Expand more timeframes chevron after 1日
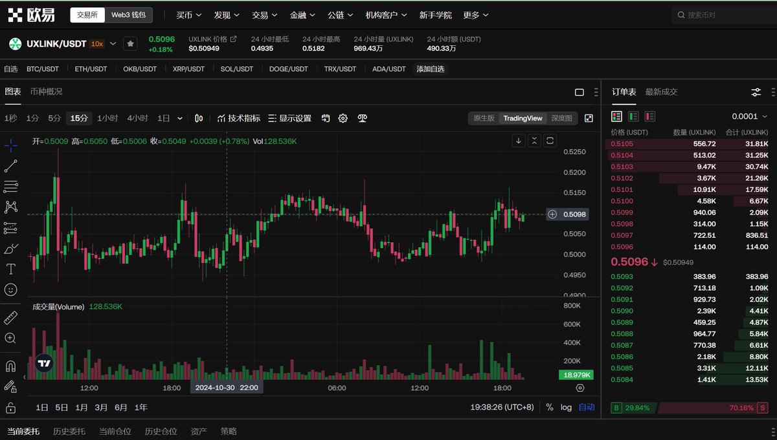The image size is (777, 440). 180,118
